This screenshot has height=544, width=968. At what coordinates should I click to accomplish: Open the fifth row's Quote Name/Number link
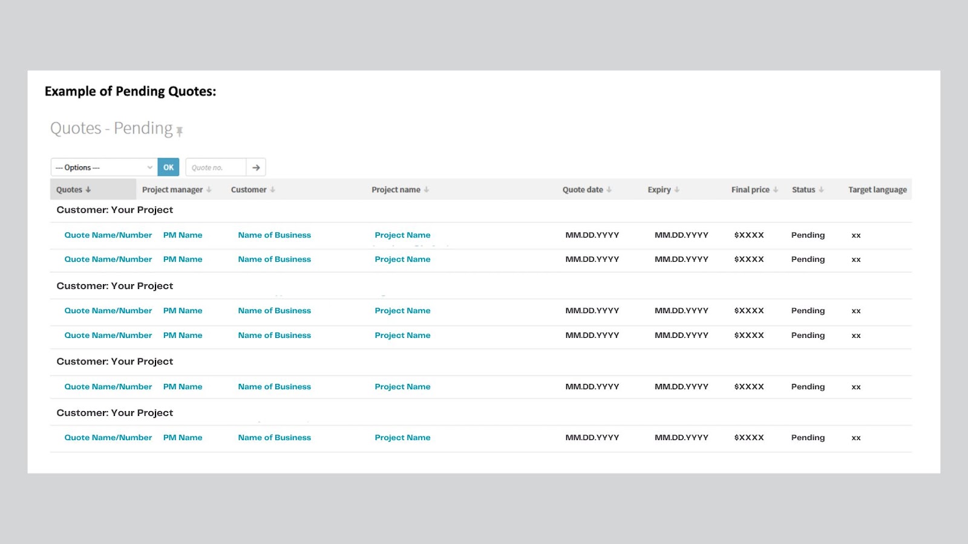click(x=108, y=387)
